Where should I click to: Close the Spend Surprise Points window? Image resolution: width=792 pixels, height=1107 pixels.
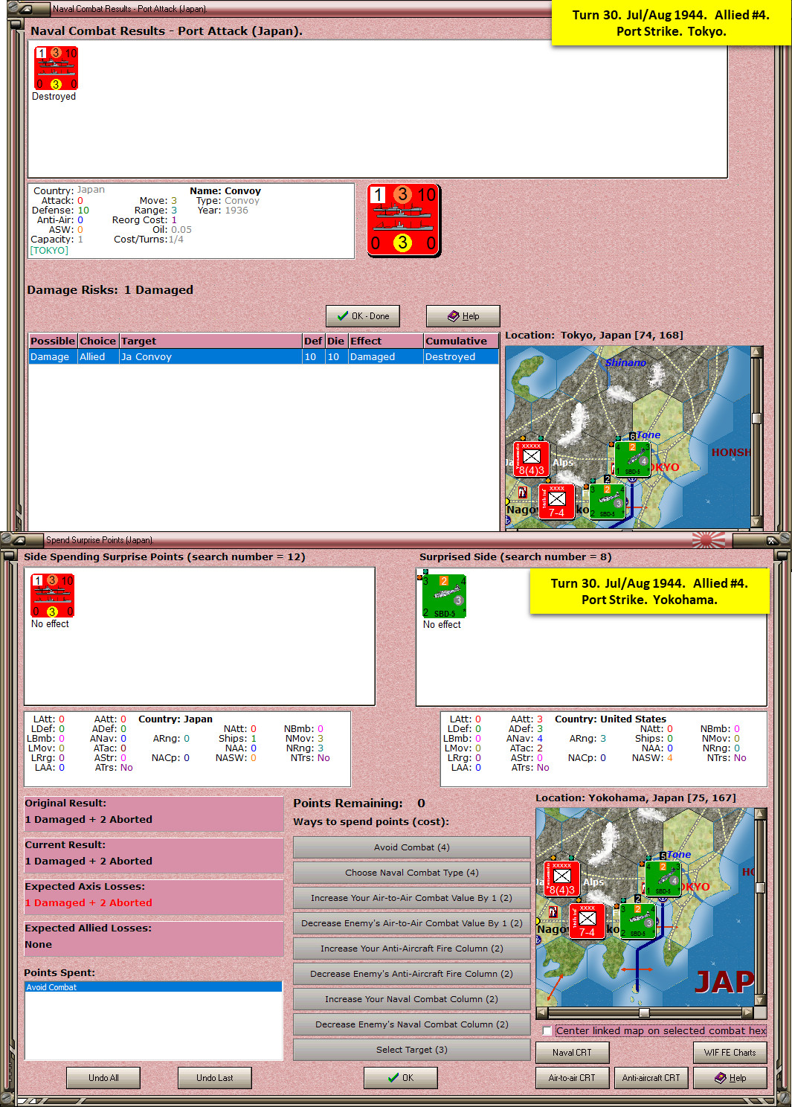click(772, 541)
